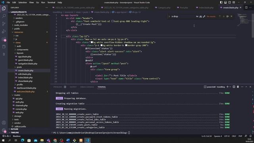
Task: Open the Selection menu
Action: tap(23, 2)
